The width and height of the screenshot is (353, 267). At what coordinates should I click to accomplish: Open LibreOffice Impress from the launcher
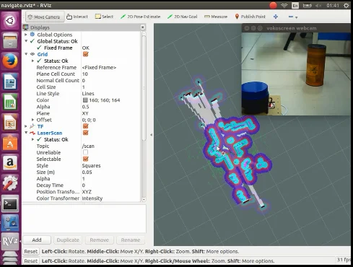(x=10, y=123)
